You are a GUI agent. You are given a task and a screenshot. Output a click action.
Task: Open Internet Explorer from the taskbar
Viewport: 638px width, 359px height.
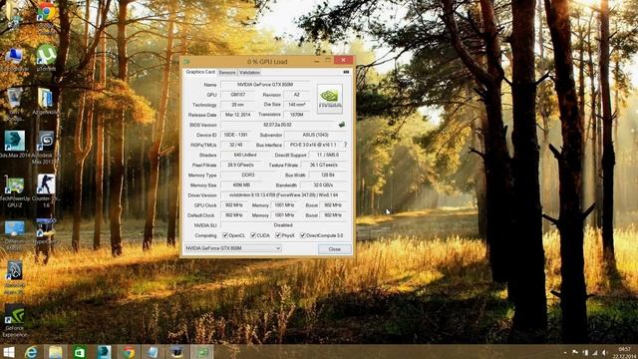(31, 352)
